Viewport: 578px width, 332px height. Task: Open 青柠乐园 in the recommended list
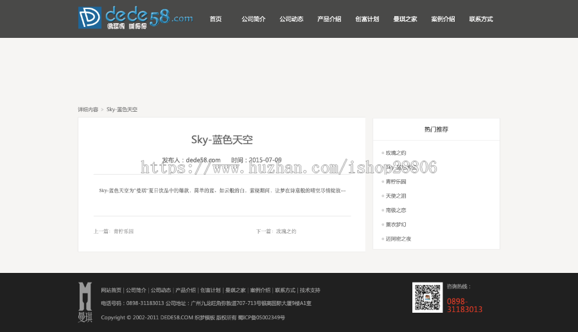[396, 182]
